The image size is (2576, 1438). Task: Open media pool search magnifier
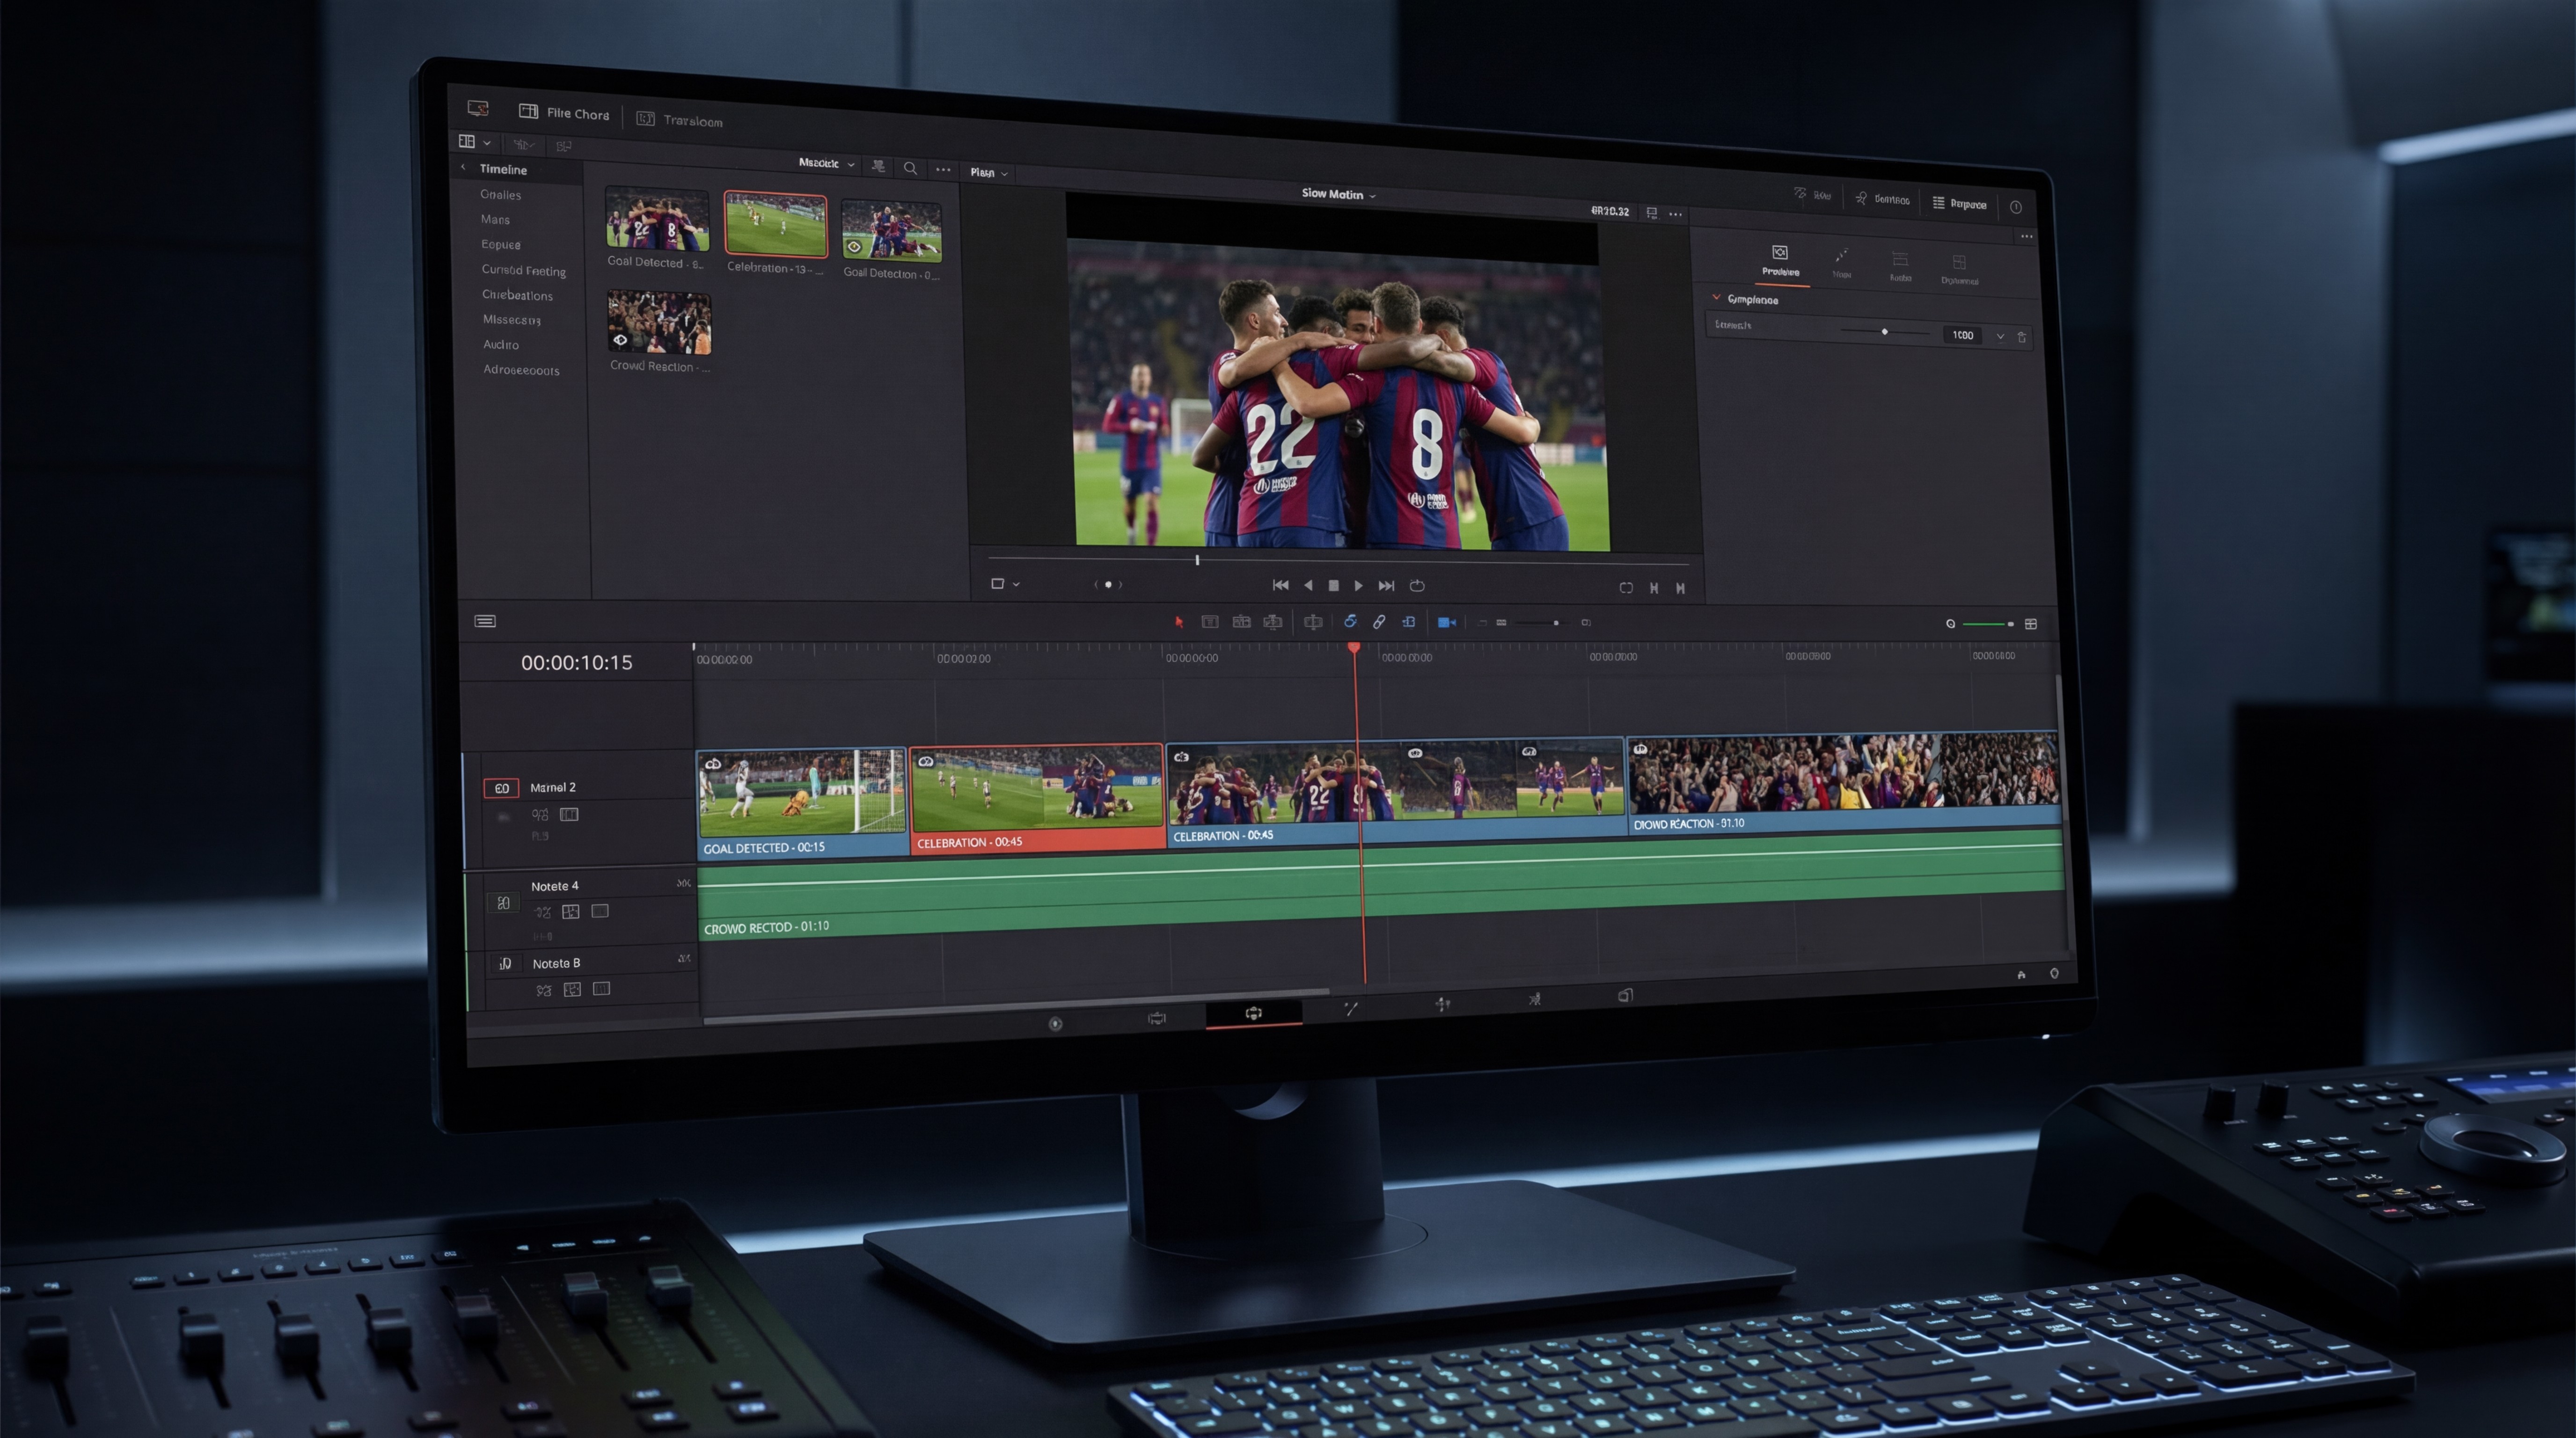tap(910, 168)
